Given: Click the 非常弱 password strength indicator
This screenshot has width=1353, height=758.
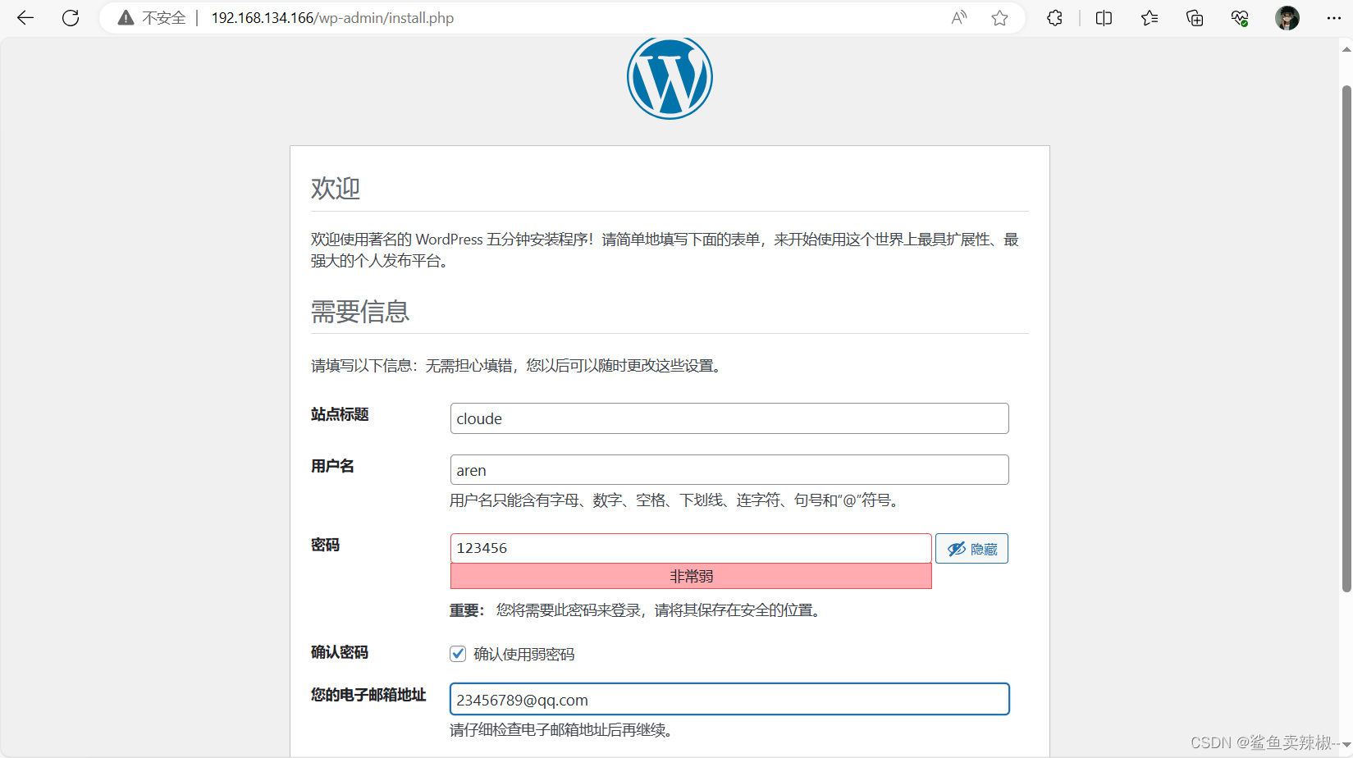Looking at the screenshot, I should [691, 576].
